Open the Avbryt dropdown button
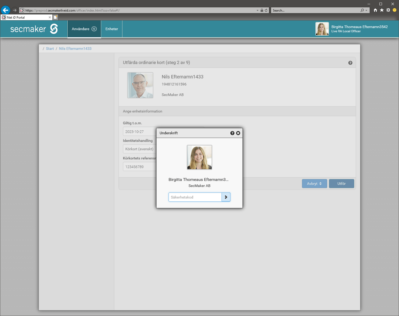Image resolution: width=399 pixels, height=316 pixels. tap(314, 184)
